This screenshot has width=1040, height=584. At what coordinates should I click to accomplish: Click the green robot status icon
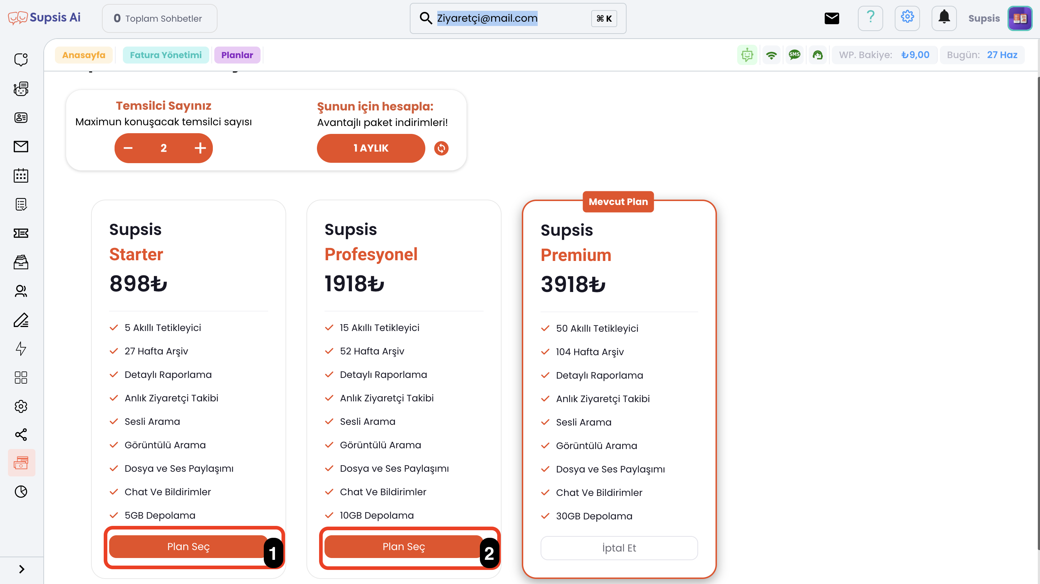tap(747, 55)
